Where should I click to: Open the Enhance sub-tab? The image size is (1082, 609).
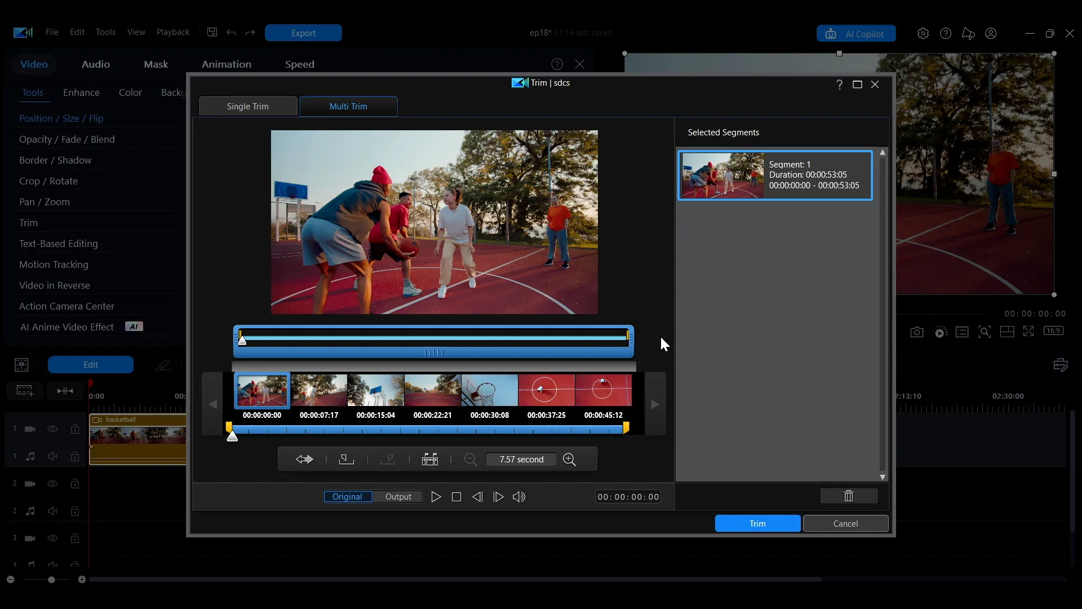pos(81,92)
